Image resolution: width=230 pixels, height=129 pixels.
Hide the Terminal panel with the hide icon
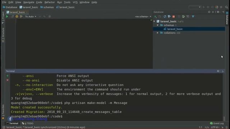click(223, 71)
